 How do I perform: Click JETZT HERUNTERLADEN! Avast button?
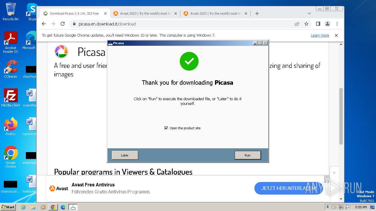(289, 188)
